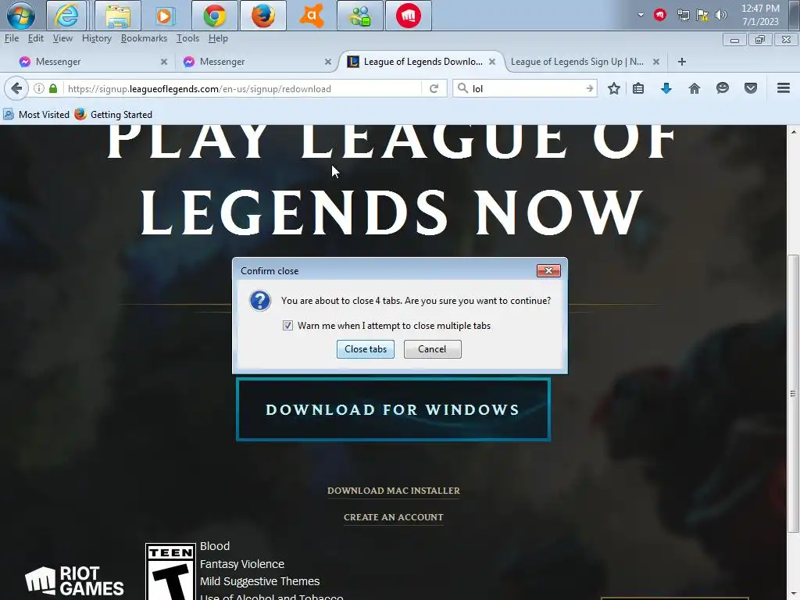The image size is (800, 600).
Task: Click the ESRB Teen rating badge
Action: pos(170,572)
